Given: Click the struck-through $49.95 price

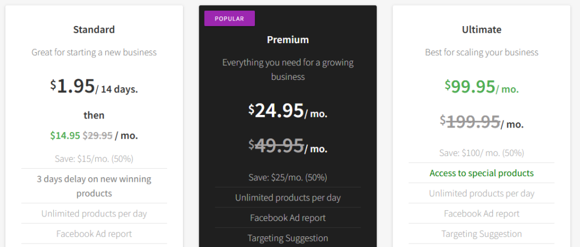Looking at the screenshot, I should pyautogui.click(x=276, y=146).
